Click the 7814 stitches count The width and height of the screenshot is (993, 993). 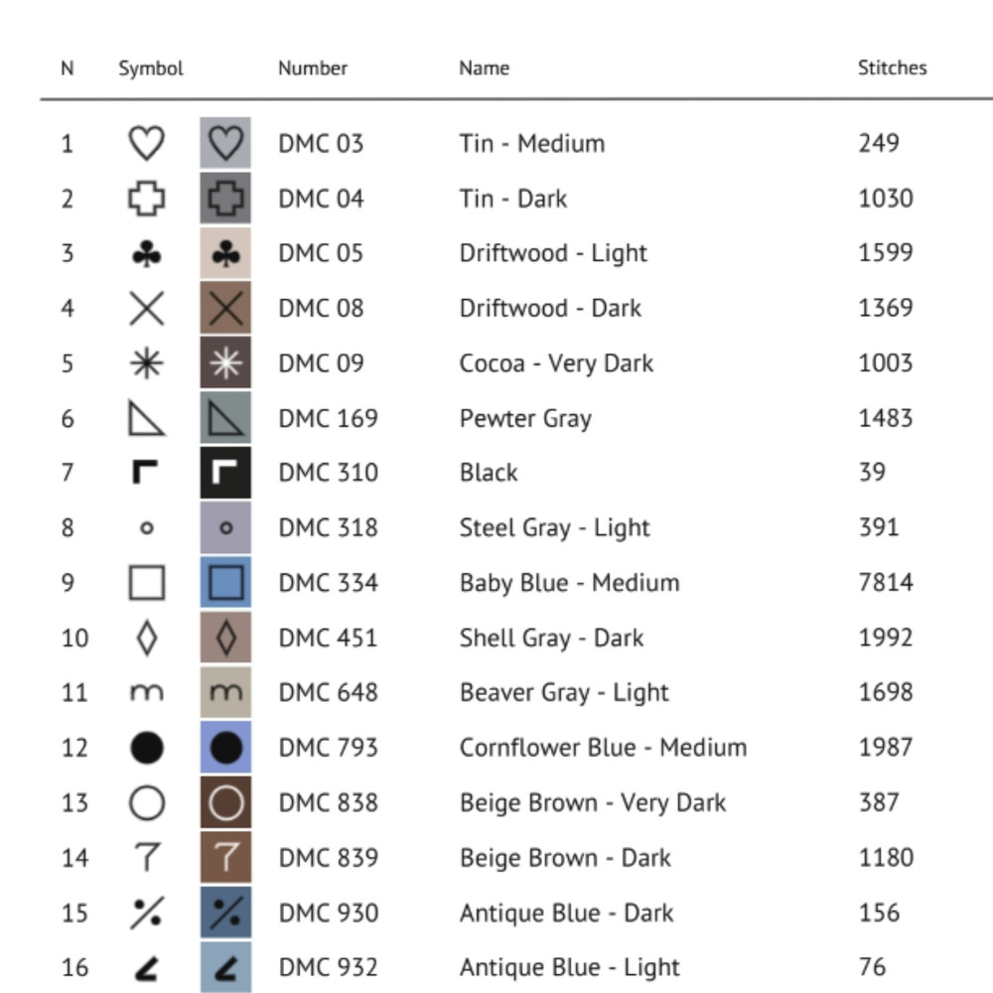(x=885, y=583)
